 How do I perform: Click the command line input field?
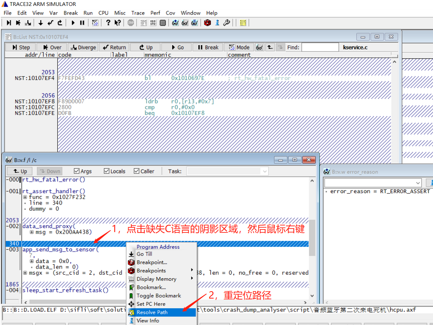[216, 310]
